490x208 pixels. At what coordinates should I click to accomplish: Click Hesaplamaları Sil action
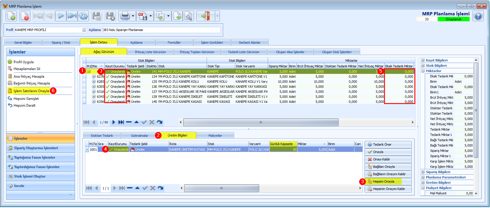(x=27, y=69)
